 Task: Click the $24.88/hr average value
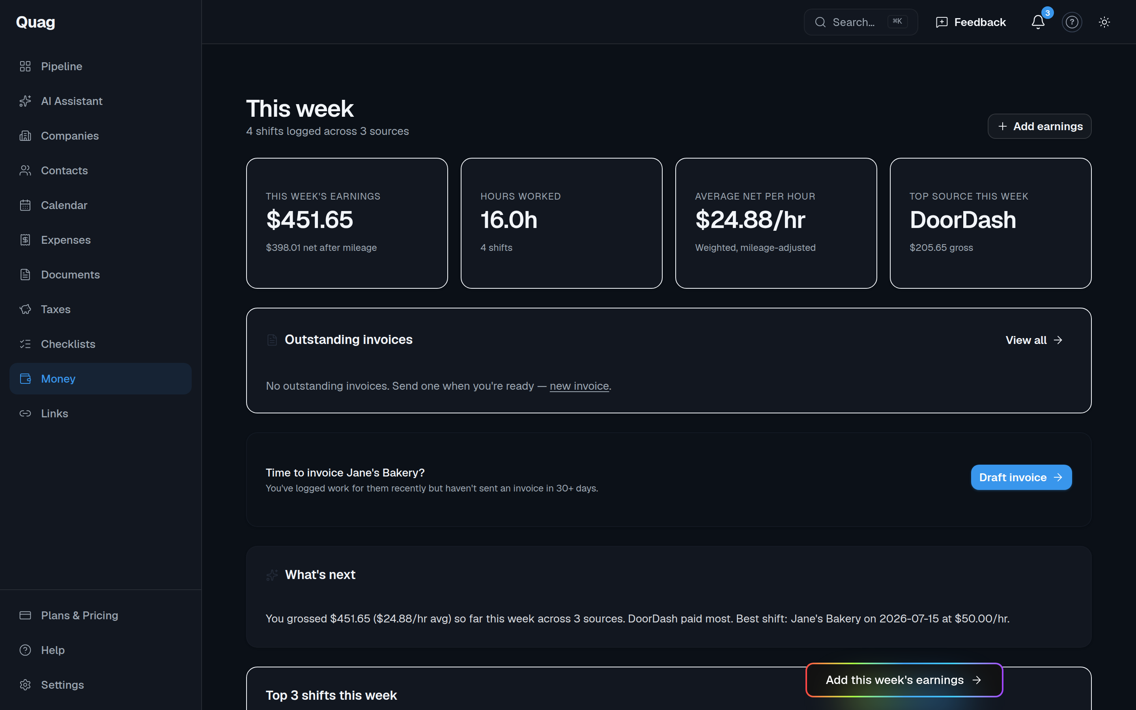(750, 220)
